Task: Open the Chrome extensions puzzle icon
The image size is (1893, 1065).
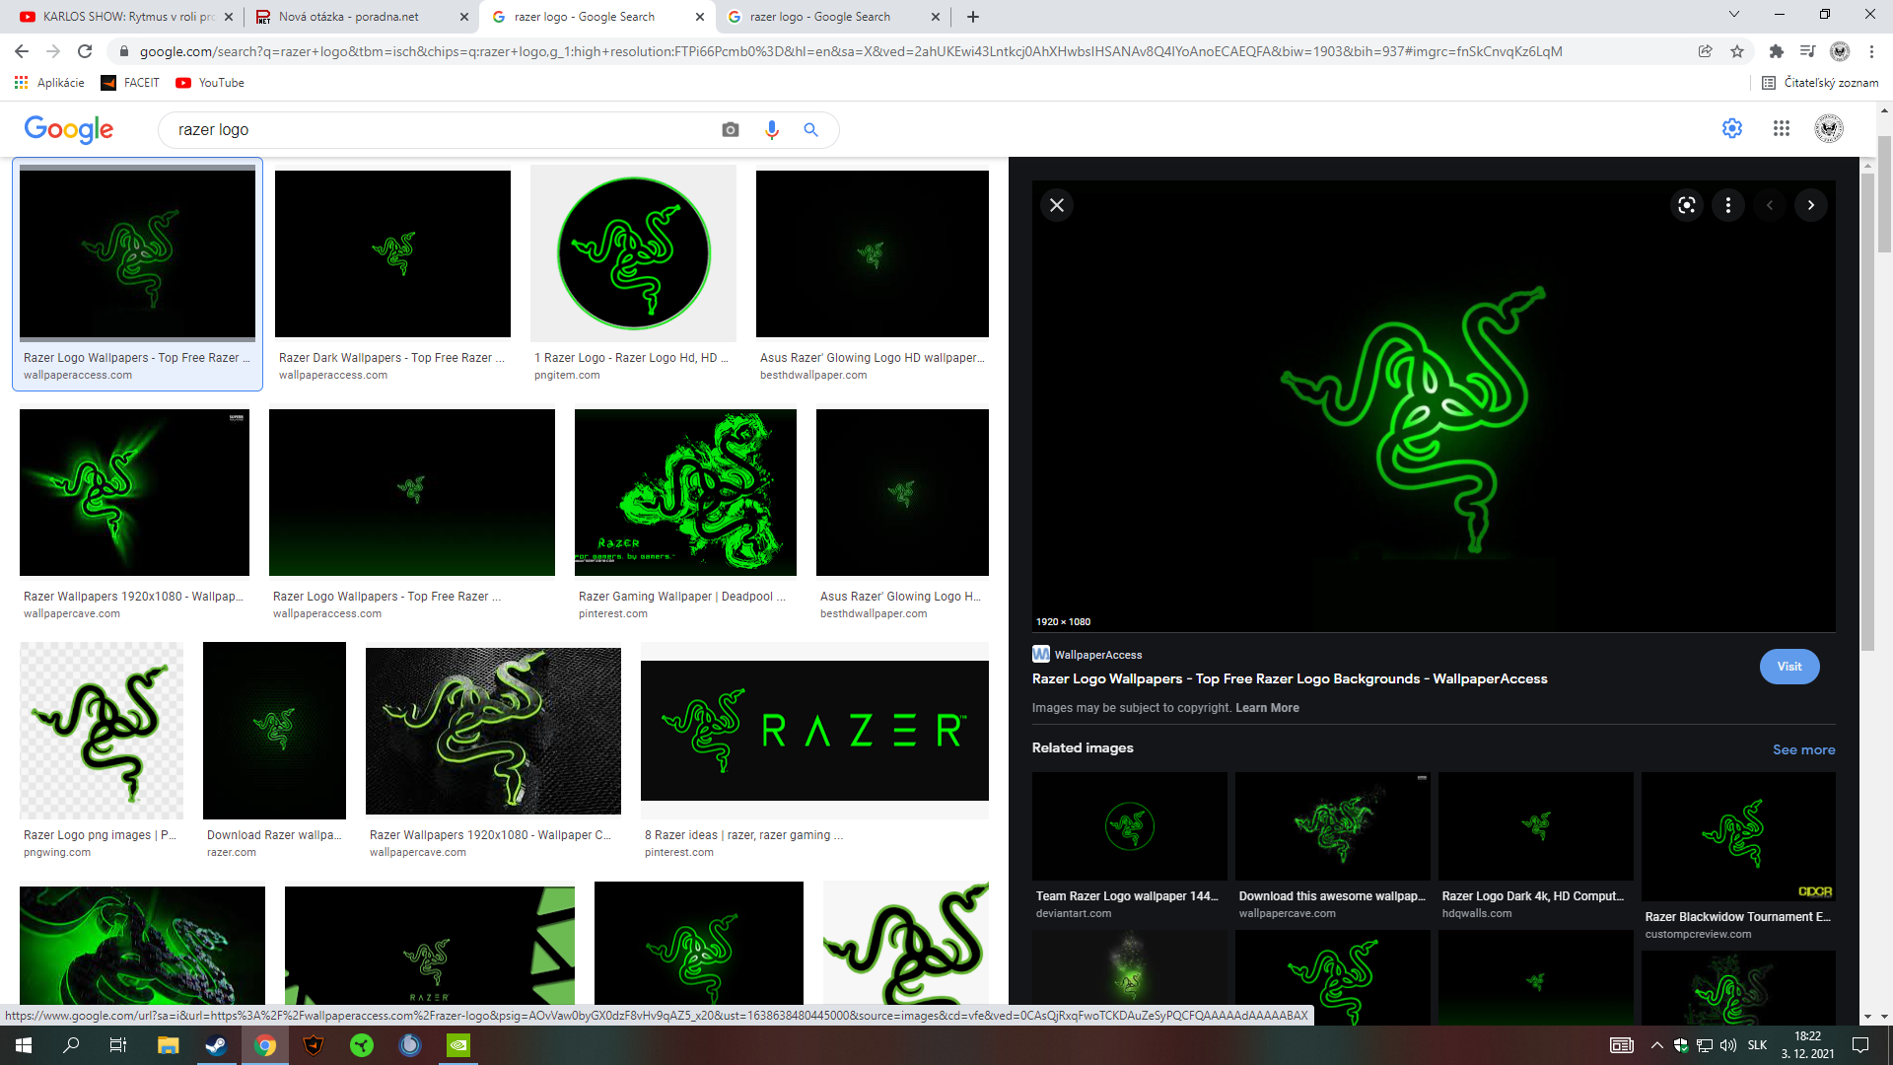Action: click(1776, 51)
